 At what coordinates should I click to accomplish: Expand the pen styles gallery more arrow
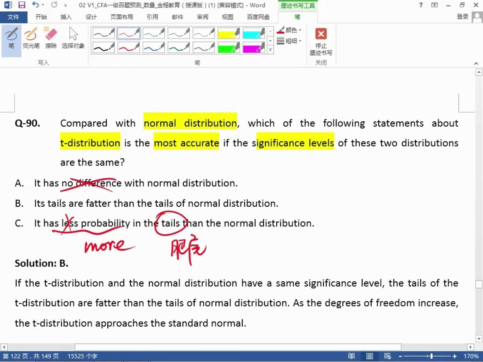tap(270, 50)
